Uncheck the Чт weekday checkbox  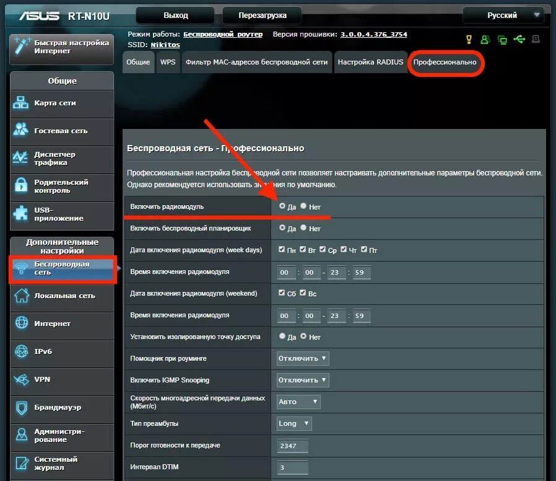344,249
